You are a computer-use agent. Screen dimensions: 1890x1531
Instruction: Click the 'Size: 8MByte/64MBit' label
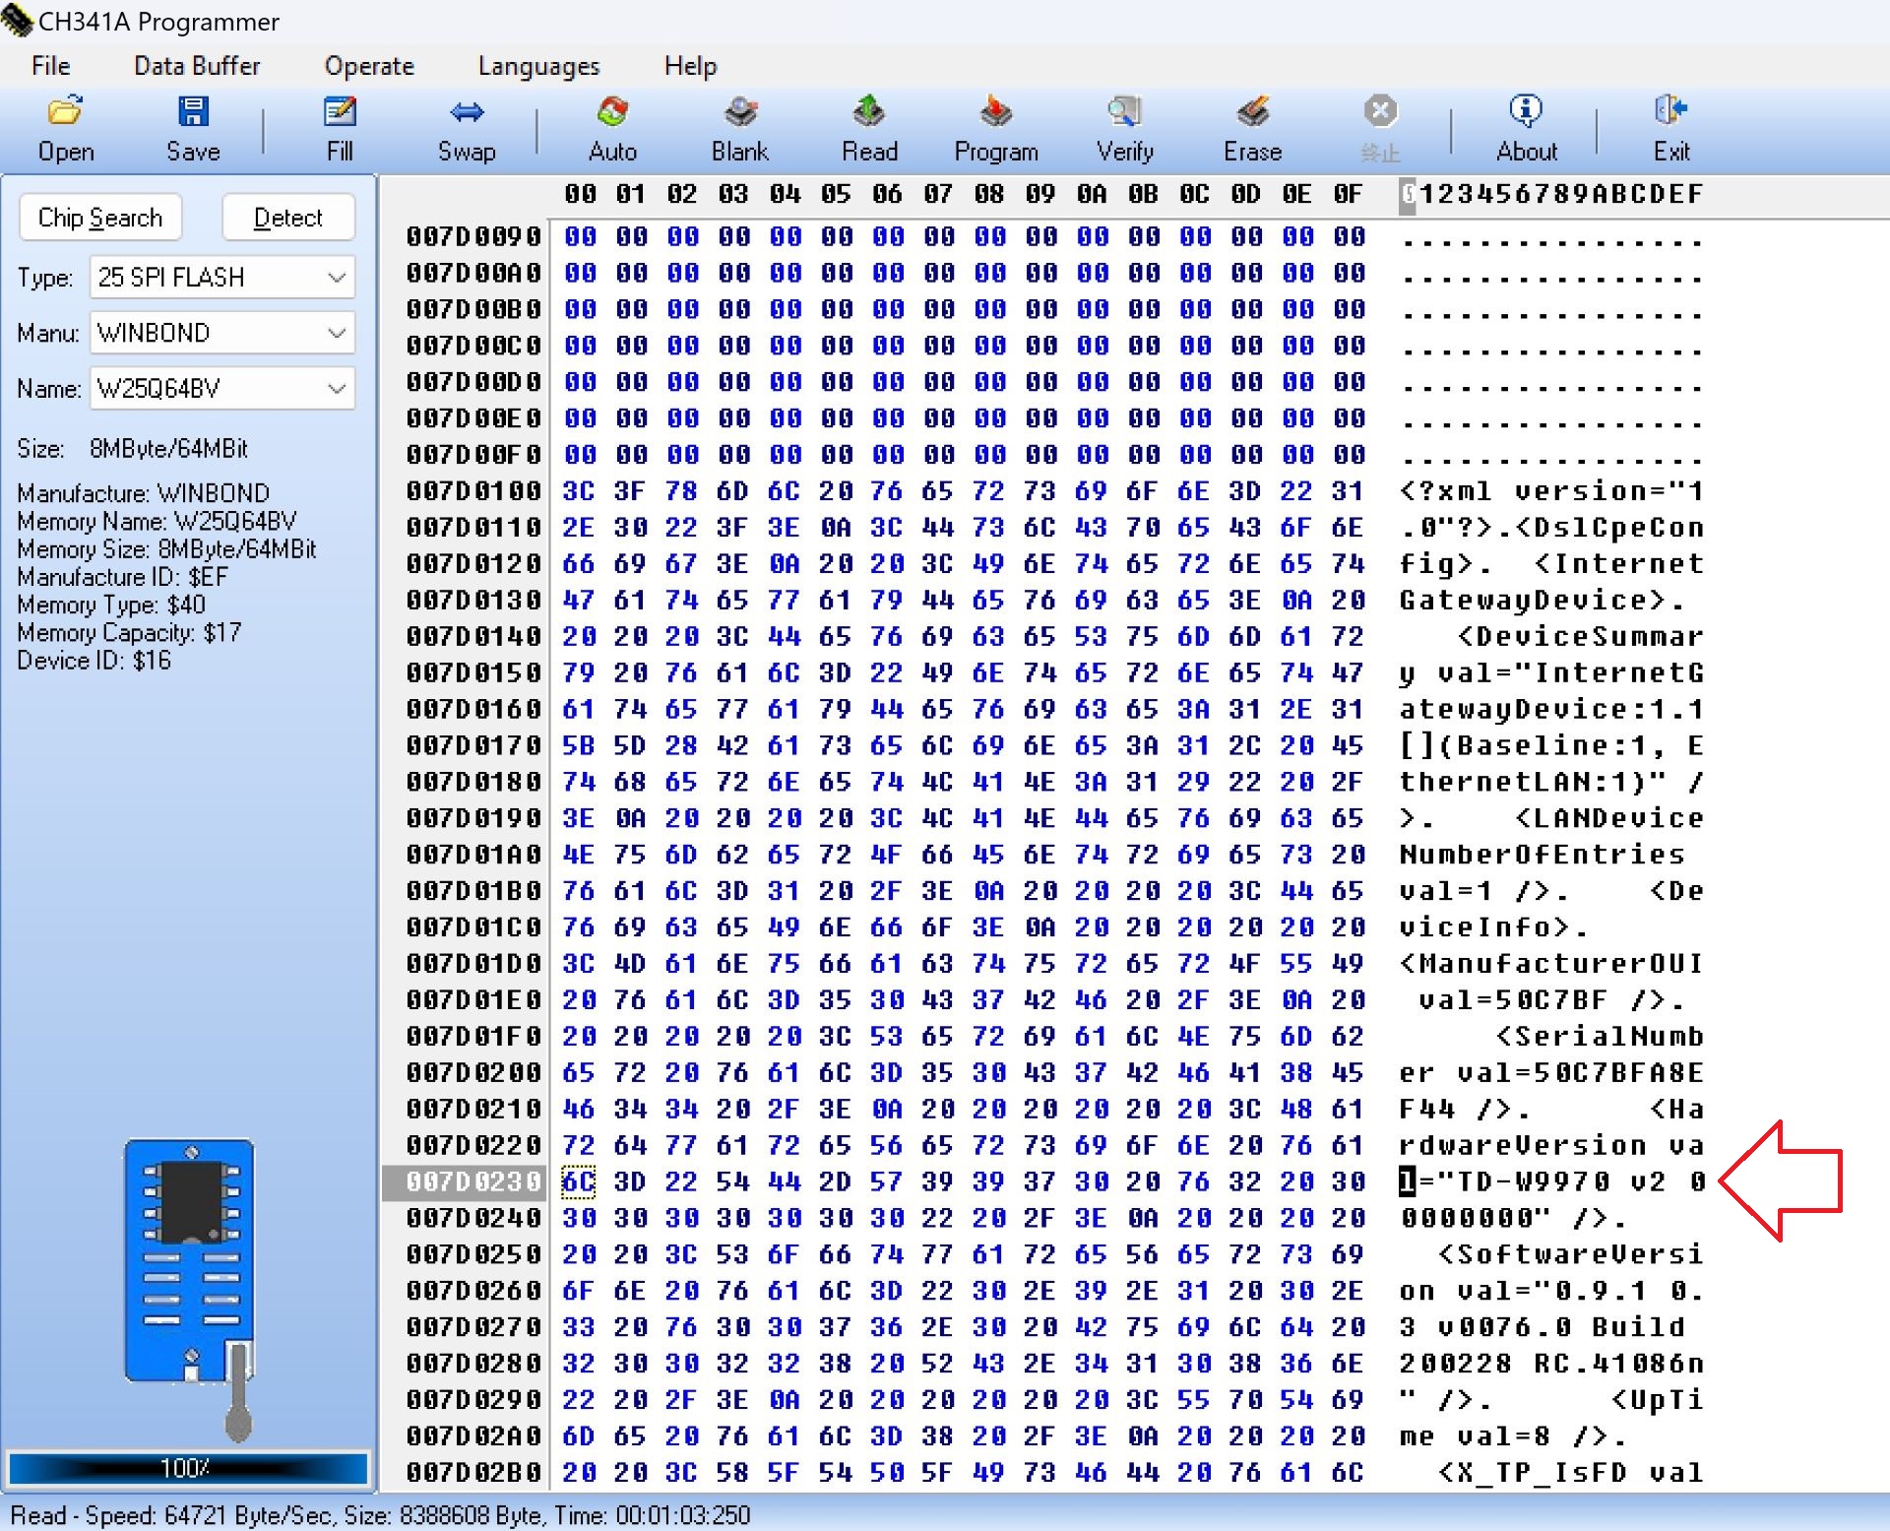pos(132,449)
